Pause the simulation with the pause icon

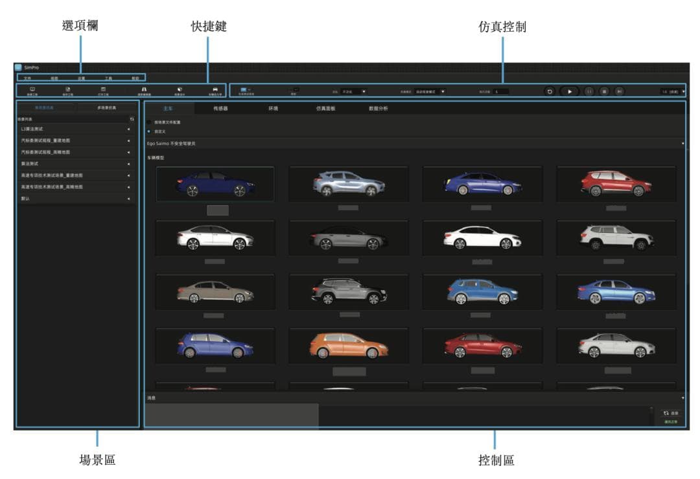point(589,92)
